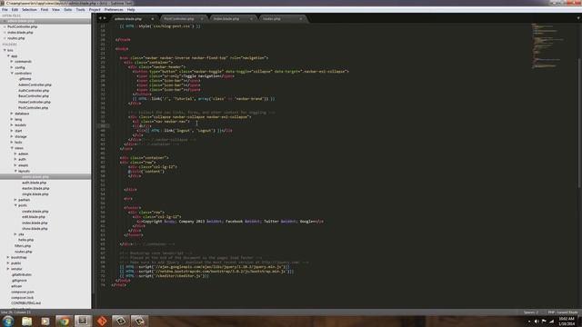582x327 pixels.
Task: Expand the public folder
Action: point(8,263)
